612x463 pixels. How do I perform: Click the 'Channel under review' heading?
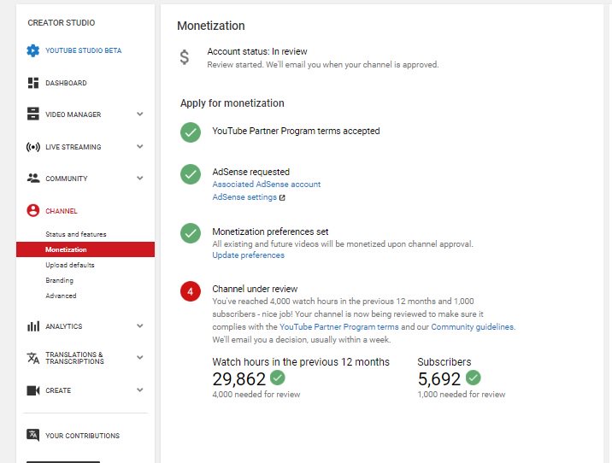255,289
